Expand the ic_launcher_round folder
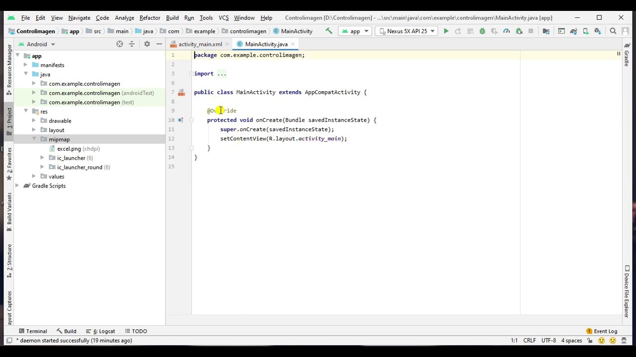The width and height of the screenshot is (636, 357). pyautogui.click(x=43, y=167)
